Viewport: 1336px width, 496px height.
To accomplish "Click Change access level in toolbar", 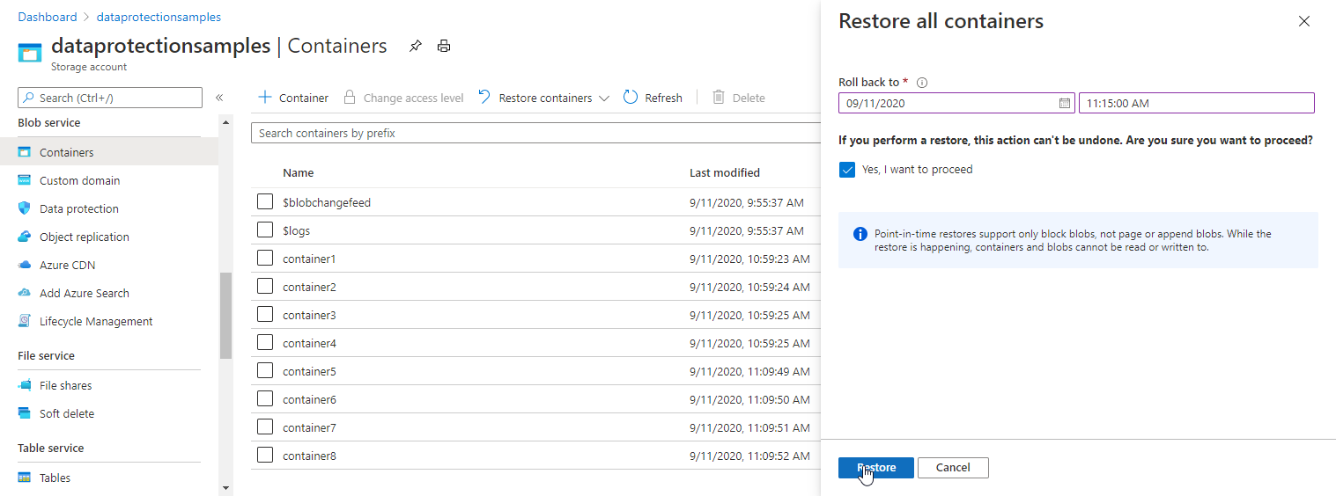I will [402, 98].
